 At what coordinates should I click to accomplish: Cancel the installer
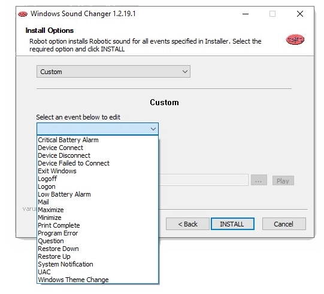tap(284, 224)
